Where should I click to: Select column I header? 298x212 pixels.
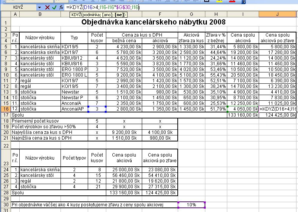243,14
